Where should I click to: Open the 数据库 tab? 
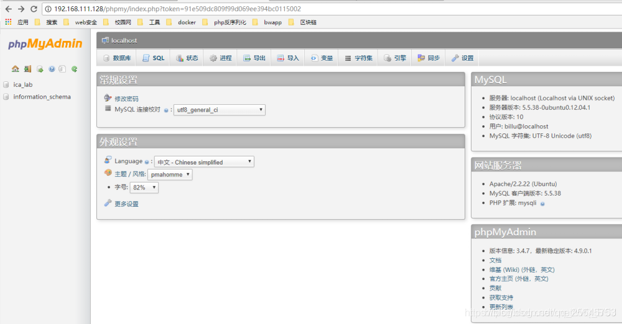[x=117, y=58]
